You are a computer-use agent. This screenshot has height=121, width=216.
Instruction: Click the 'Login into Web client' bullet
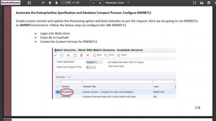pyautogui.click(x=55, y=33)
